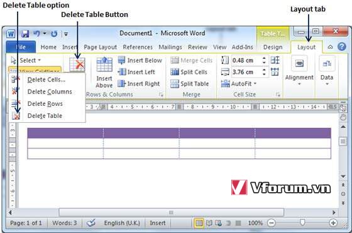The width and height of the screenshot is (352, 233).
Task: Open the undo history dropdown arrow
Action: coord(45,34)
